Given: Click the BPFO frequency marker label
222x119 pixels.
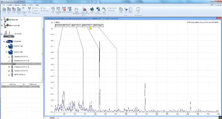Looking at the screenshot, I should pos(87,25).
